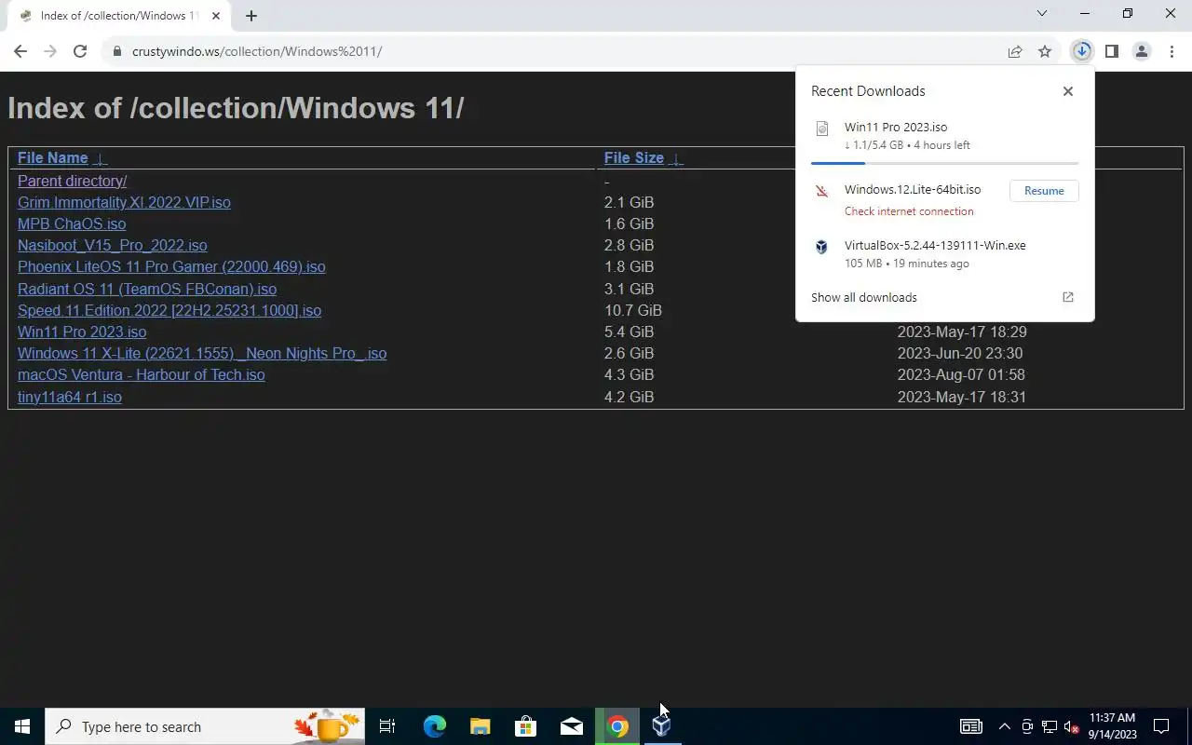Click the site security lock icon
Screen dimensions: 1192x745
tap(117, 51)
